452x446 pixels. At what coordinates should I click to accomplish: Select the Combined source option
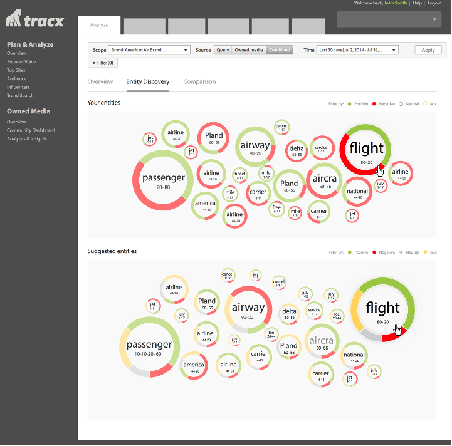(280, 50)
